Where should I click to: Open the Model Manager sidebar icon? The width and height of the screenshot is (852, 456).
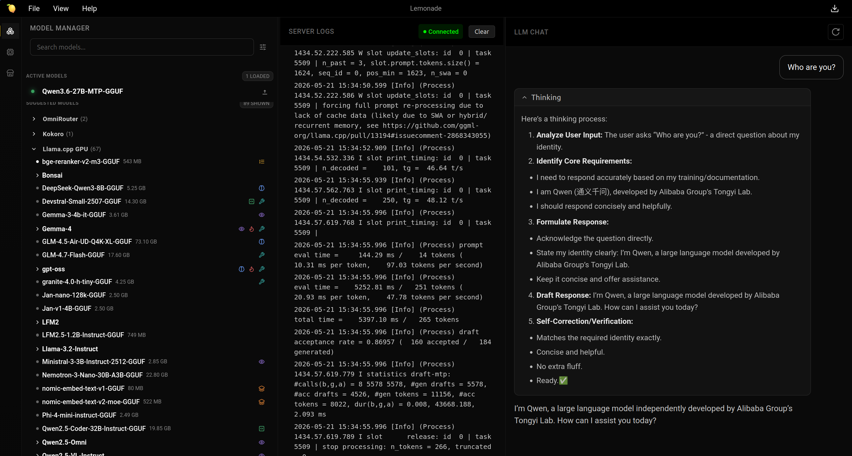[x=10, y=31]
